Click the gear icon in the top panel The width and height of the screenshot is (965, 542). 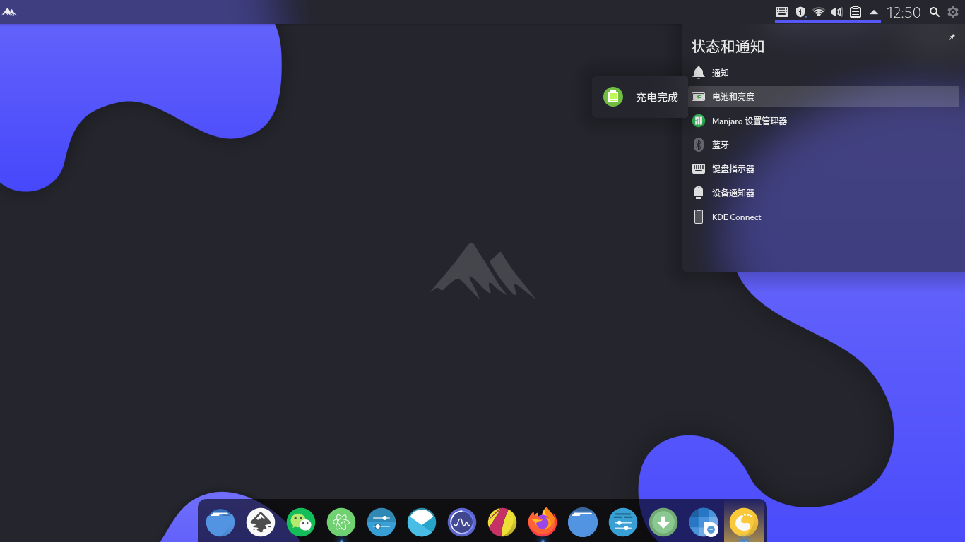click(953, 12)
